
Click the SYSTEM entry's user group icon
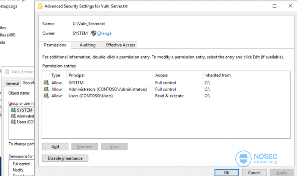pos(46,83)
